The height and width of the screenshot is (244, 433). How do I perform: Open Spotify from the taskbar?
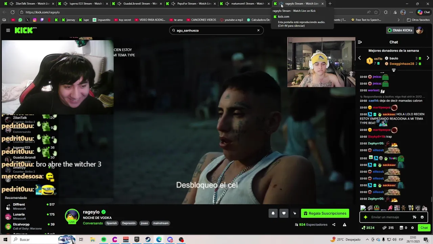pyautogui.click(x=104, y=240)
